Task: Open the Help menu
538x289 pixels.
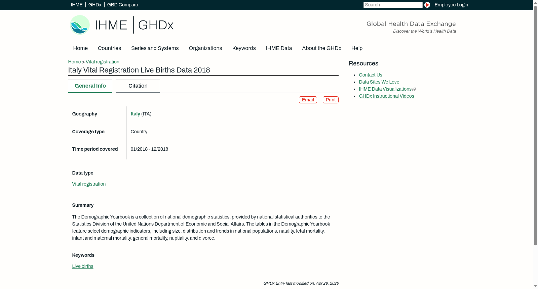Action: 357,48
